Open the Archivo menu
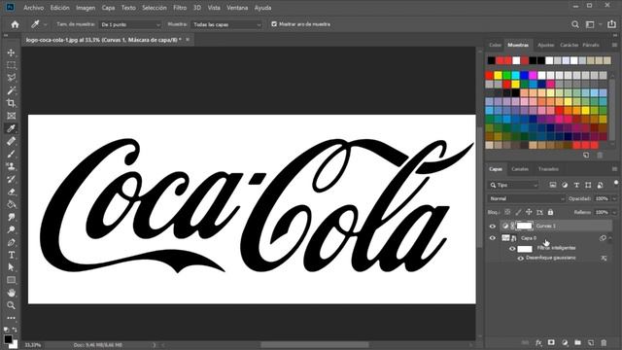 [33, 8]
